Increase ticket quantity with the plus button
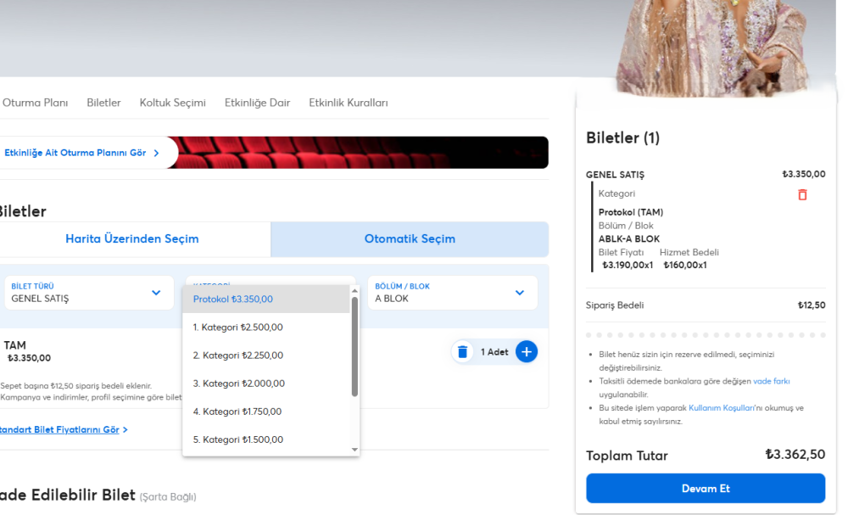The height and width of the screenshot is (515, 848). pyautogui.click(x=526, y=351)
